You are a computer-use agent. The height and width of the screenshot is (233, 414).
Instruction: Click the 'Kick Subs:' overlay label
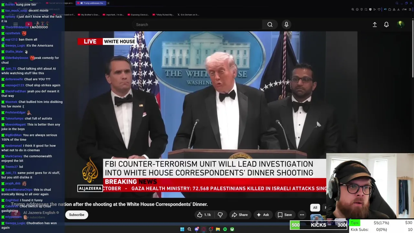[360, 229]
